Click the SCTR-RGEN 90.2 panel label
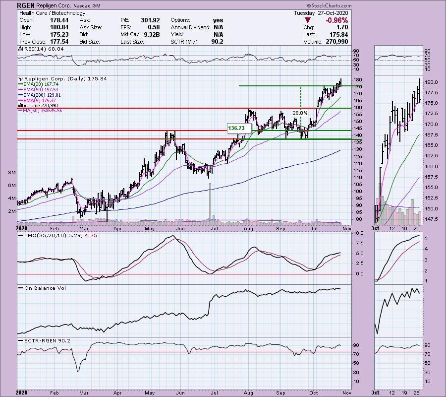Image resolution: width=446 pixels, height=397 pixels. 47,340
